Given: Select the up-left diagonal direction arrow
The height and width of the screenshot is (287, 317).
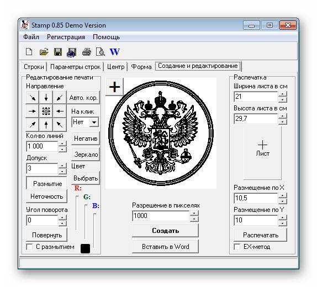Looking at the screenshot, I should 60,125.
